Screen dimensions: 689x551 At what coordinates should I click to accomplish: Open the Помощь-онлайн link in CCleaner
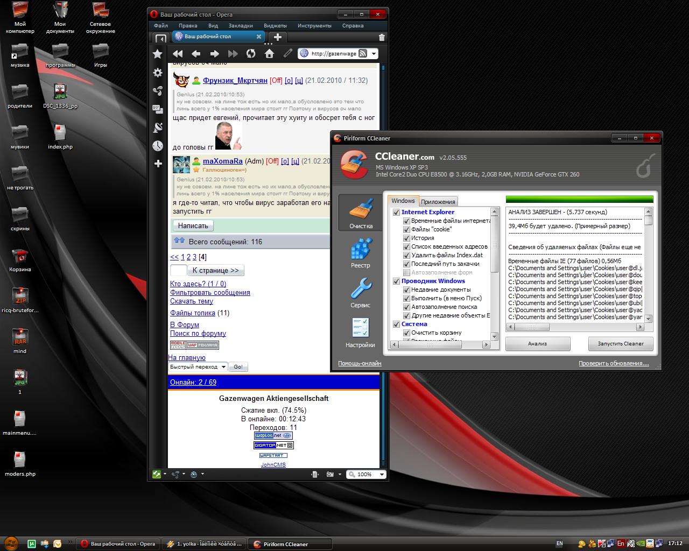coord(360,363)
